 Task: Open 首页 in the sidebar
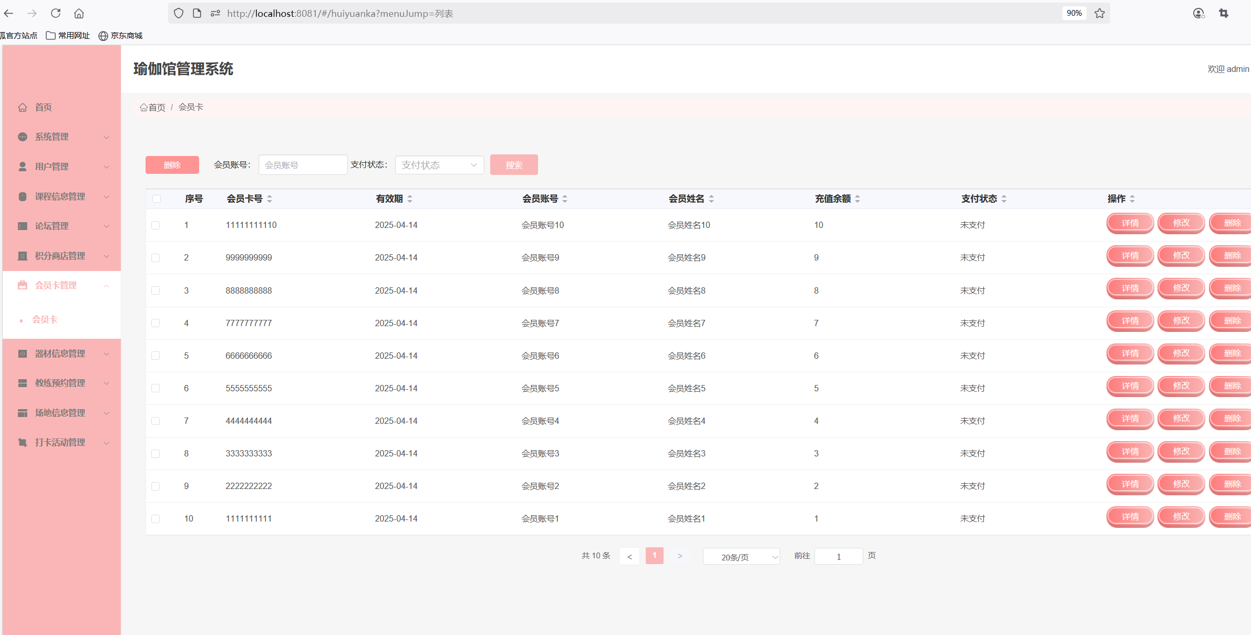click(x=43, y=107)
